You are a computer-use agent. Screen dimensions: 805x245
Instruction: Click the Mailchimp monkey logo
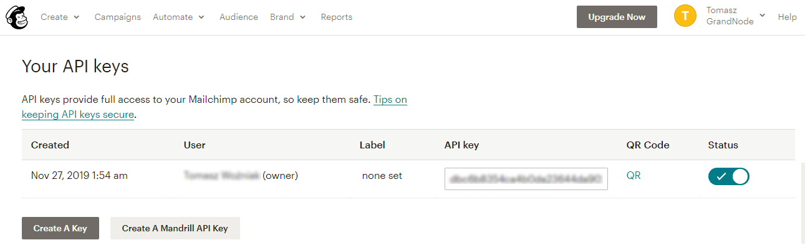tap(17, 17)
